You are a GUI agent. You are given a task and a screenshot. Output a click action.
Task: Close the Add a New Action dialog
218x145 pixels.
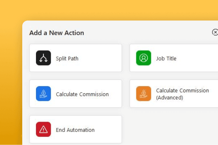(x=215, y=32)
